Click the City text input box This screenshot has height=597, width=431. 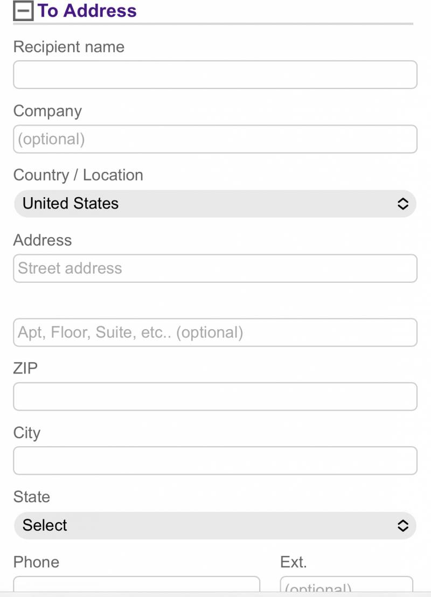[x=215, y=461]
